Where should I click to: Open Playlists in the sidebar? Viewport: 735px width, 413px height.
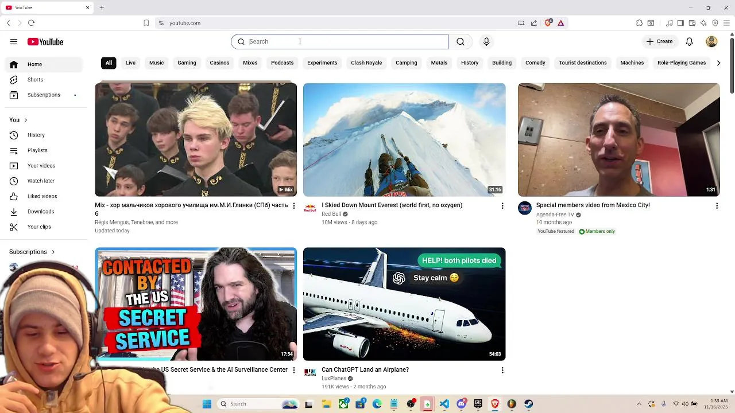click(45, 150)
